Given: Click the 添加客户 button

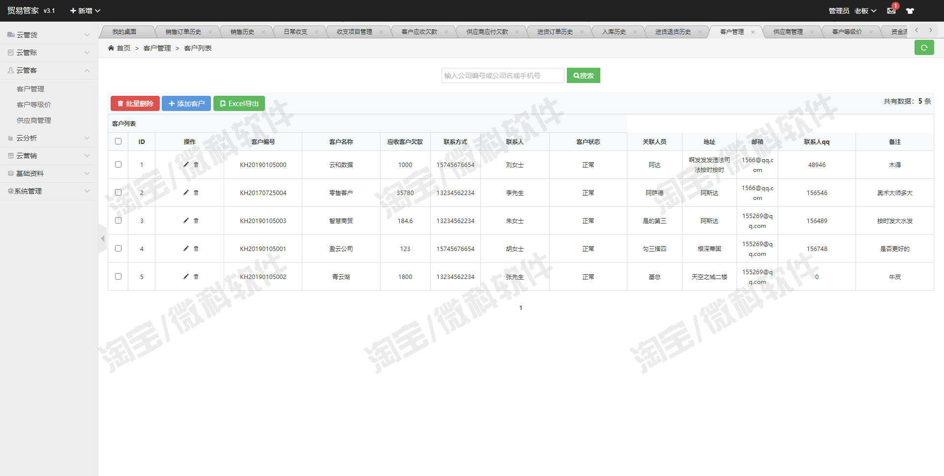Looking at the screenshot, I should tap(186, 104).
